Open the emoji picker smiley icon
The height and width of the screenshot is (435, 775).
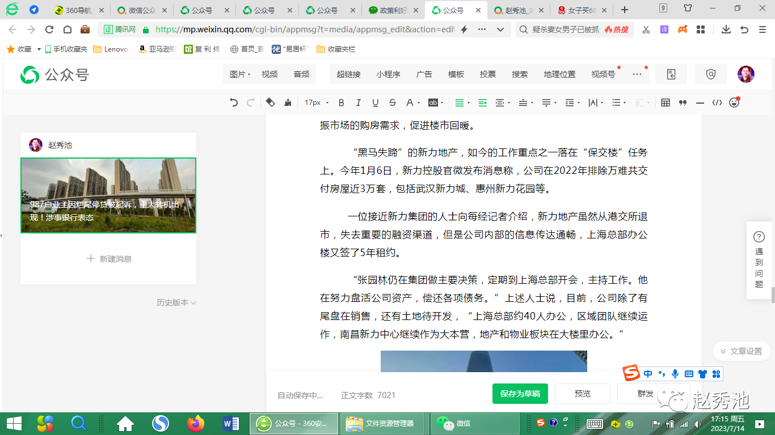click(734, 103)
